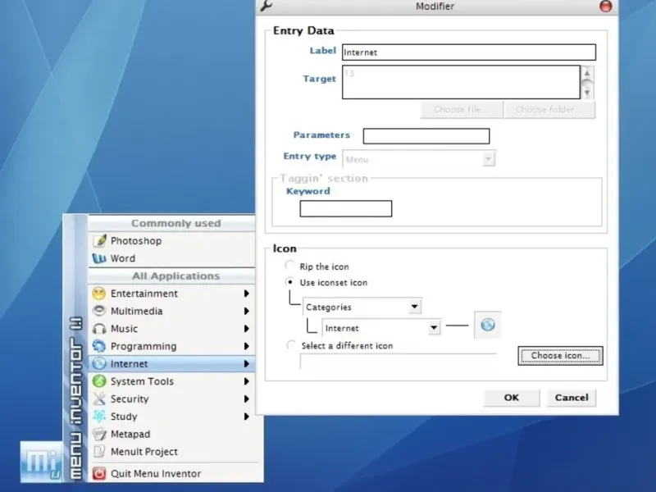Click the Photoshop icon in Commonly used
The image size is (656, 492).
(x=99, y=240)
